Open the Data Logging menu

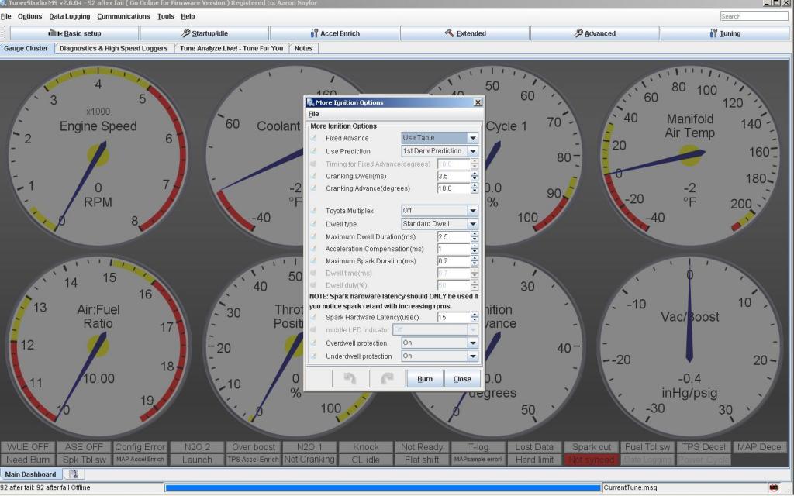69,16
